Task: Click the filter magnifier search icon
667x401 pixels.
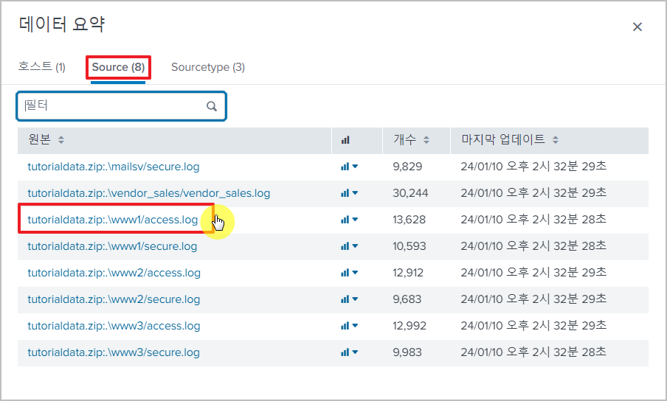Action: [212, 106]
